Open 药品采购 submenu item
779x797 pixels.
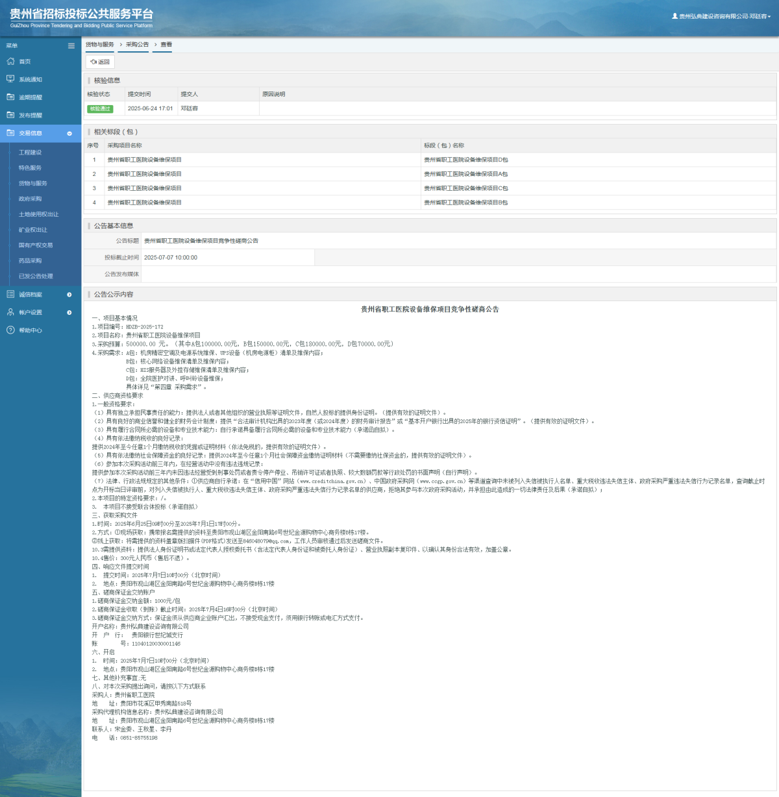click(30, 261)
